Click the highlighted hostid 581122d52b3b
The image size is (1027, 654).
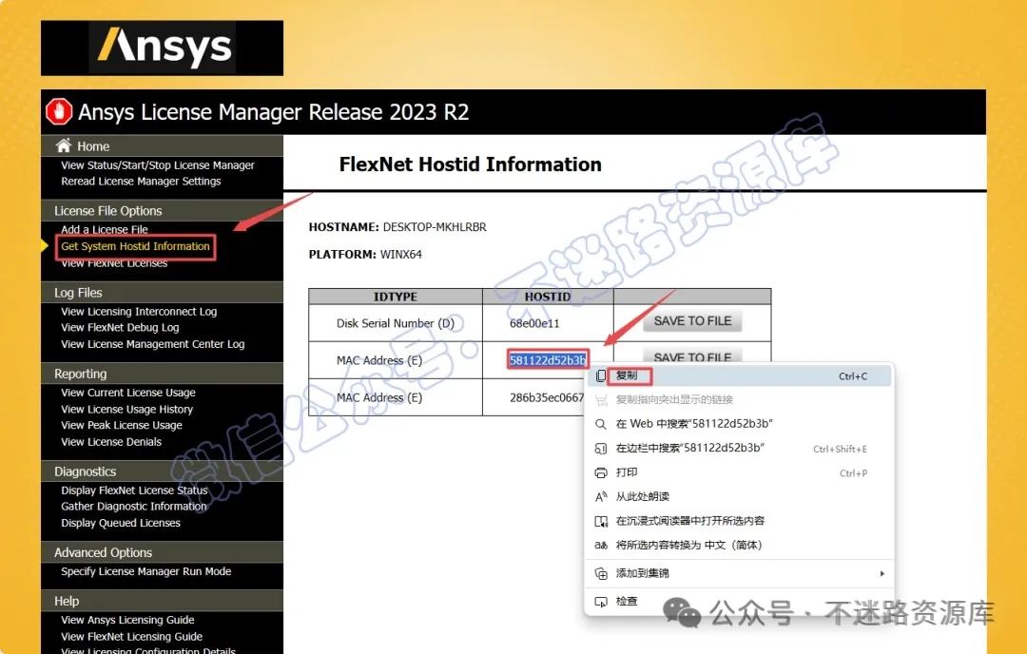tap(549, 360)
